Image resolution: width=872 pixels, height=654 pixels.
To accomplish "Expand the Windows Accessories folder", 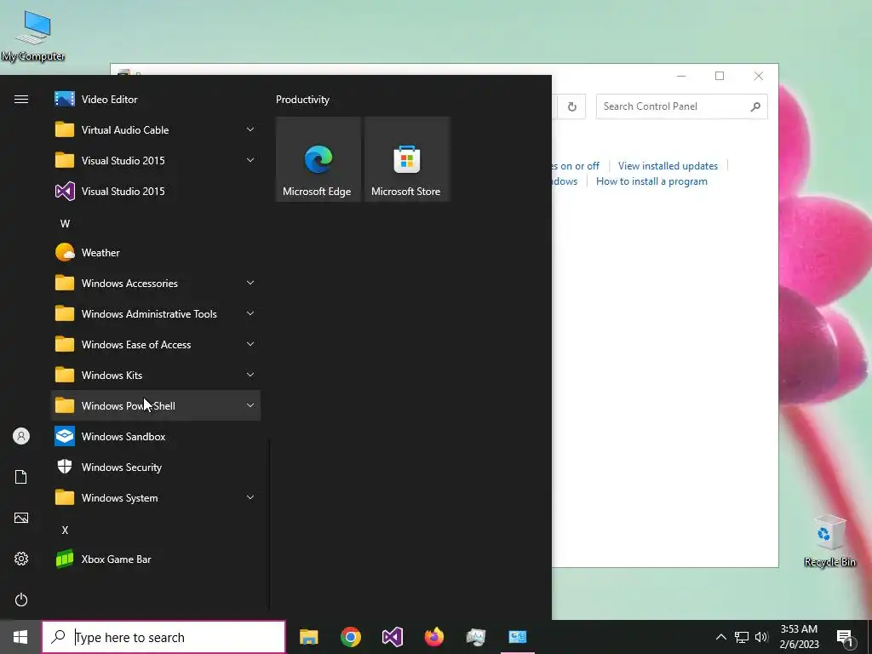I will click(x=156, y=283).
